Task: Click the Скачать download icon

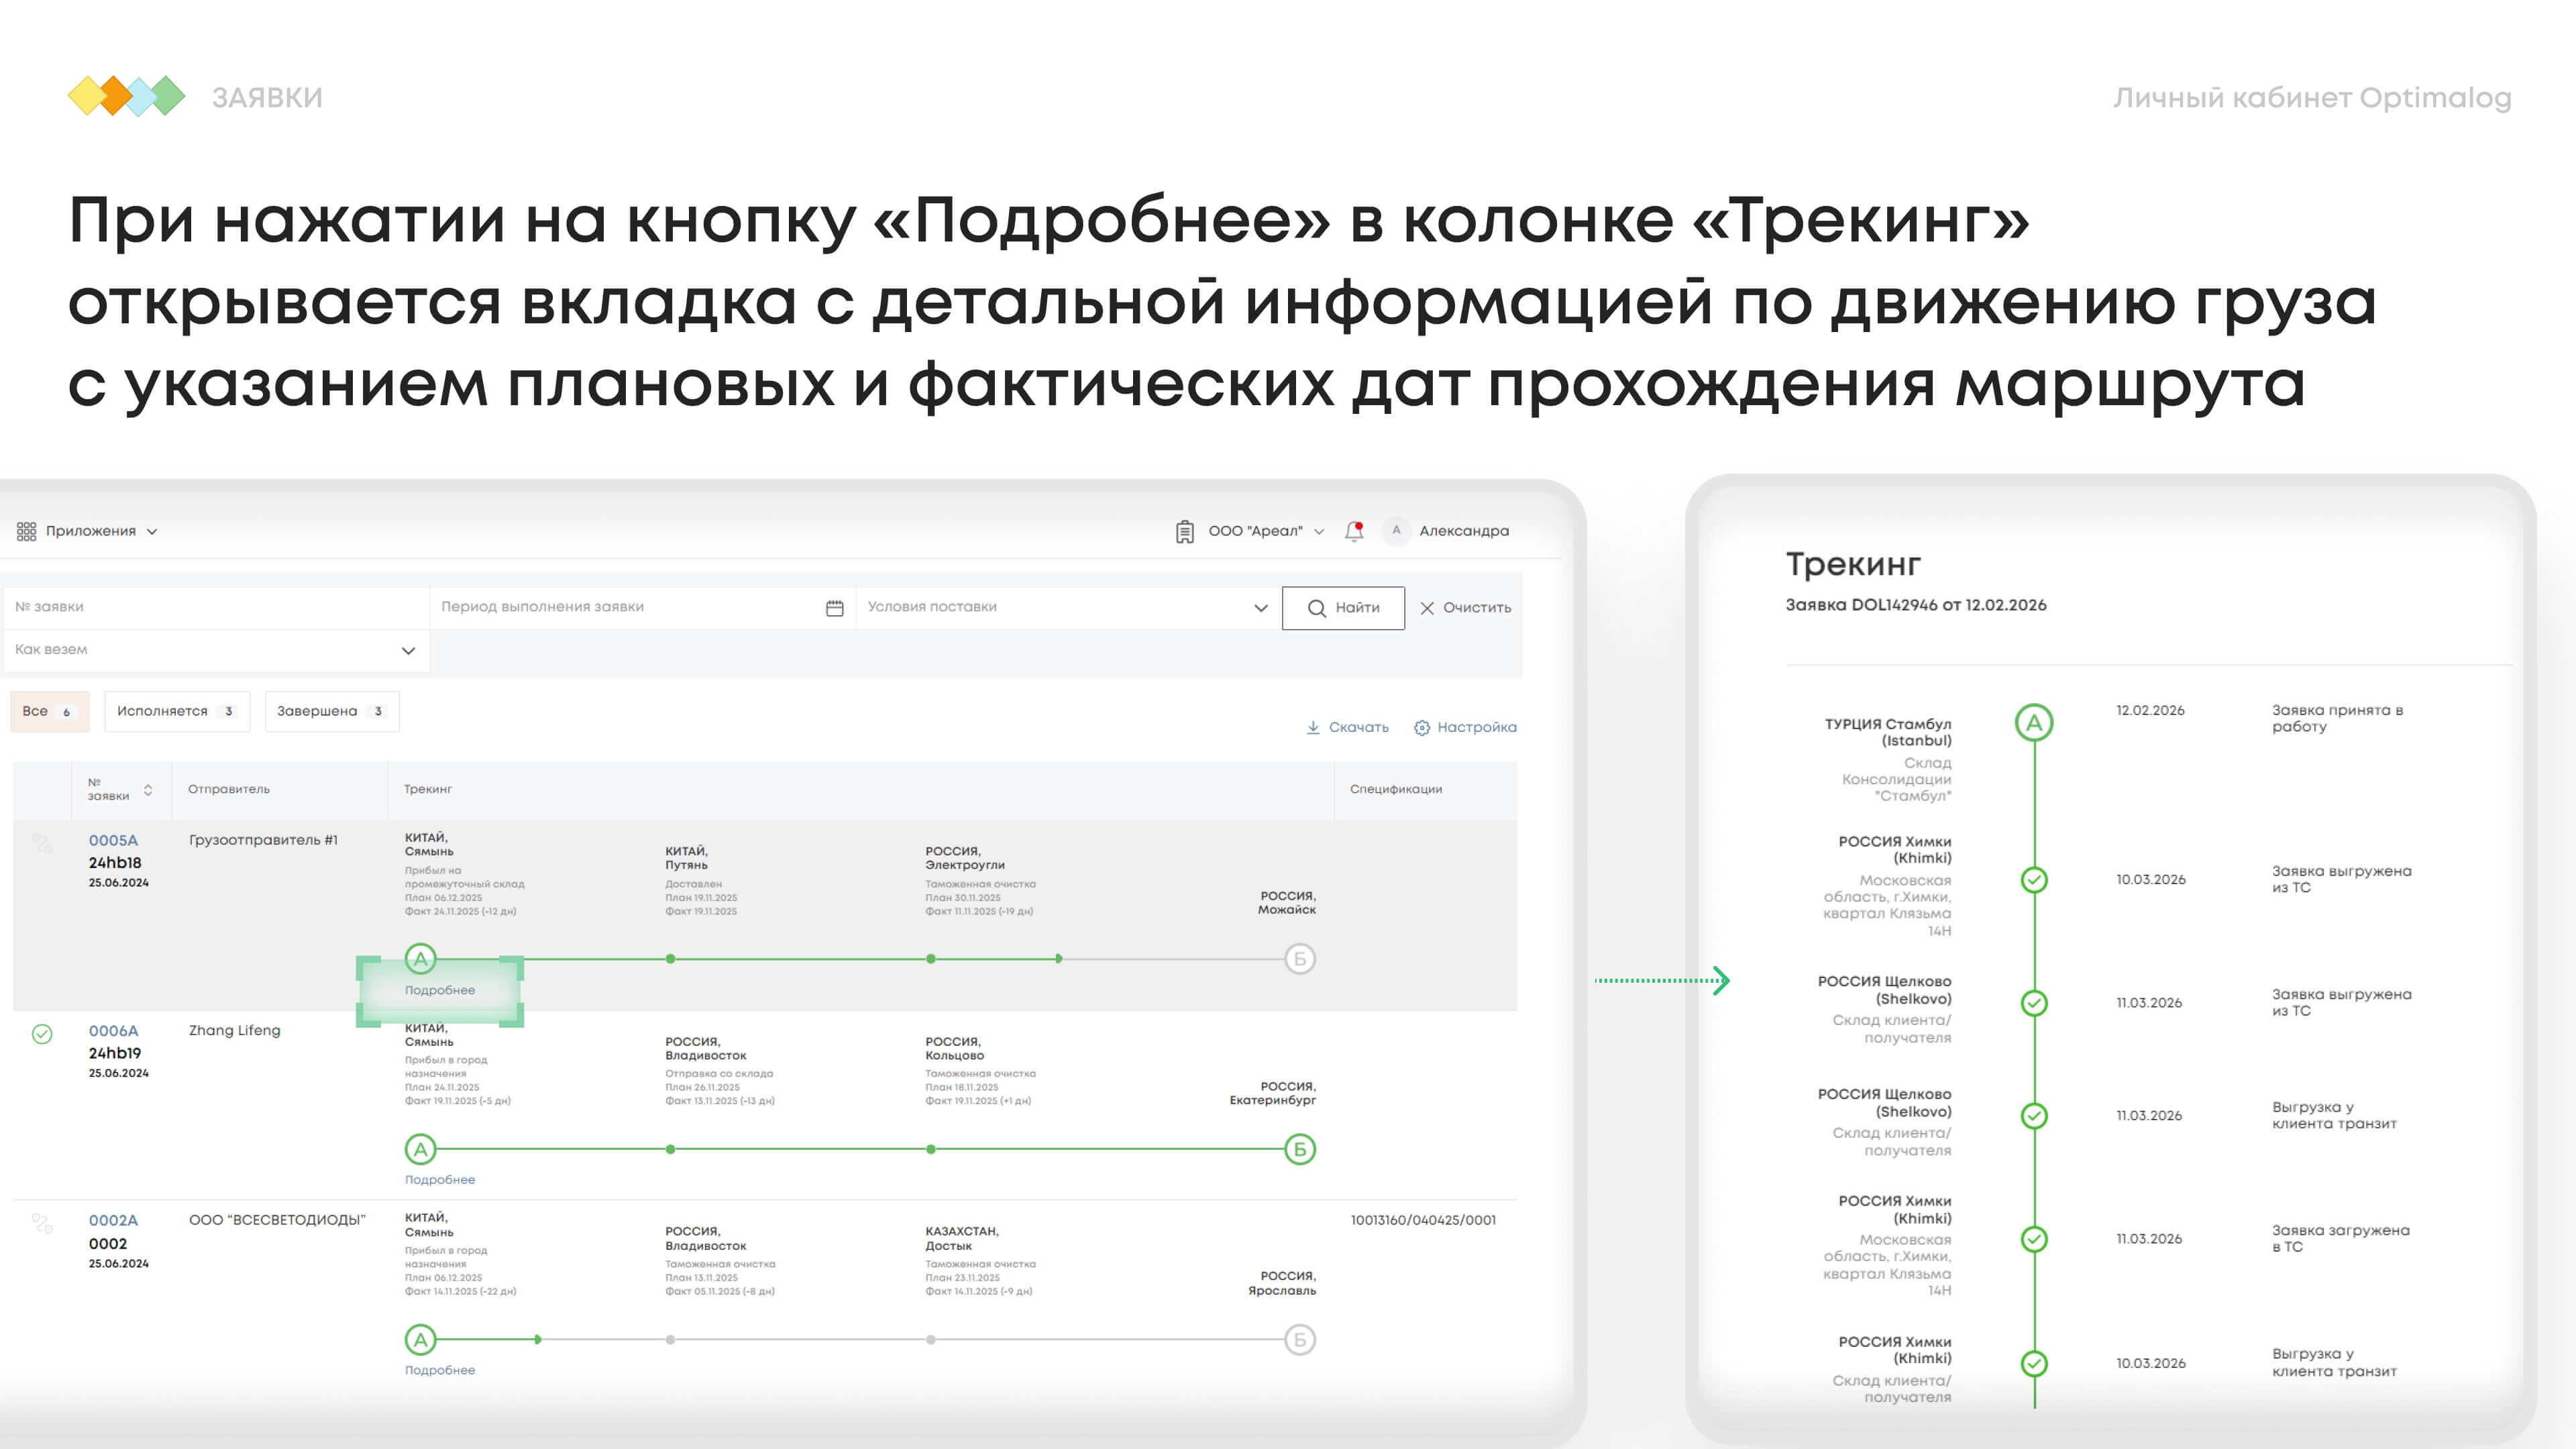Action: point(1313,727)
